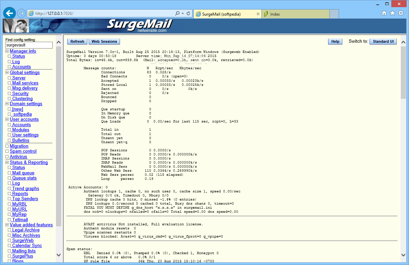Click sidebar scrollbar down arrow
Image resolution: width=409 pixels, height=265 pixels.
click(58, 255)
